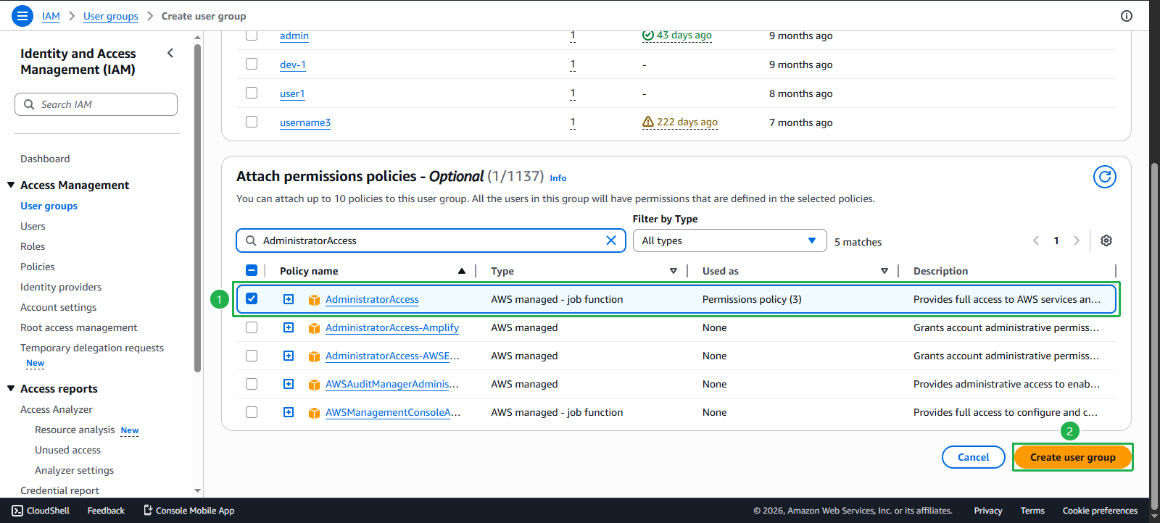This screenshot has width=1160, height=523.
Task: Uncheck the AdministratorAccess policy checkbox
Action: (252, 298)
